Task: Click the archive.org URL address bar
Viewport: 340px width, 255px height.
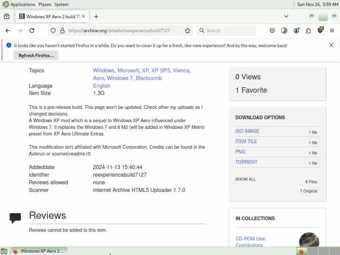Action: click(119, 31)
